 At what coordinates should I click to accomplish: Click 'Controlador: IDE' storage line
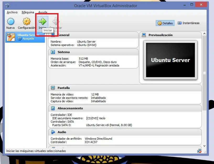[x=61, y=115]
